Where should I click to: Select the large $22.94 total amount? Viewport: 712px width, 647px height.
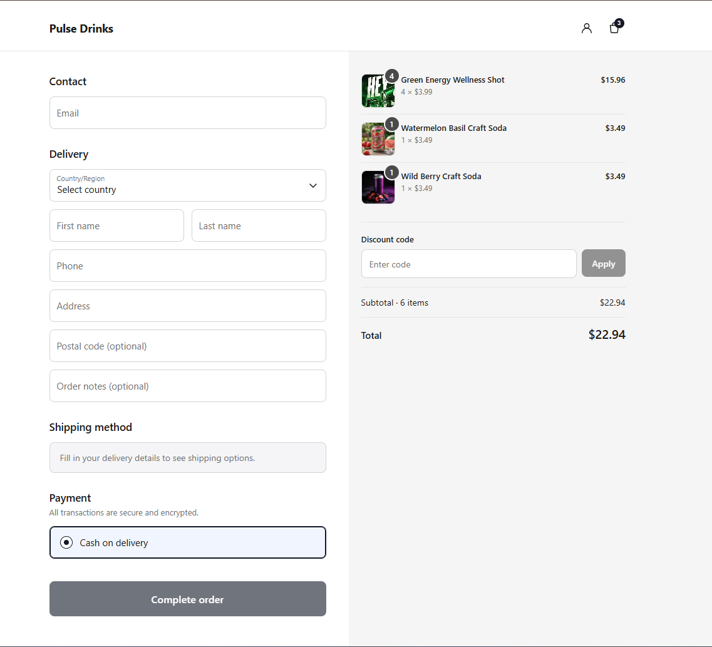(x=607, y=334)
